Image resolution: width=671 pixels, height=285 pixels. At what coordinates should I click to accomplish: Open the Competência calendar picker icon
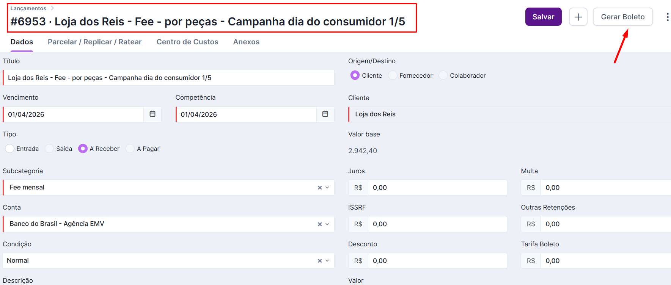click(x=325, y=114)
